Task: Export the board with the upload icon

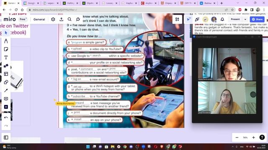Action: [62, 20]
